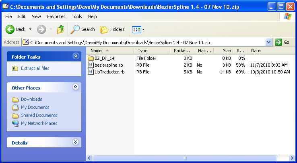Open the Favorites menu

tap(56, 16)
